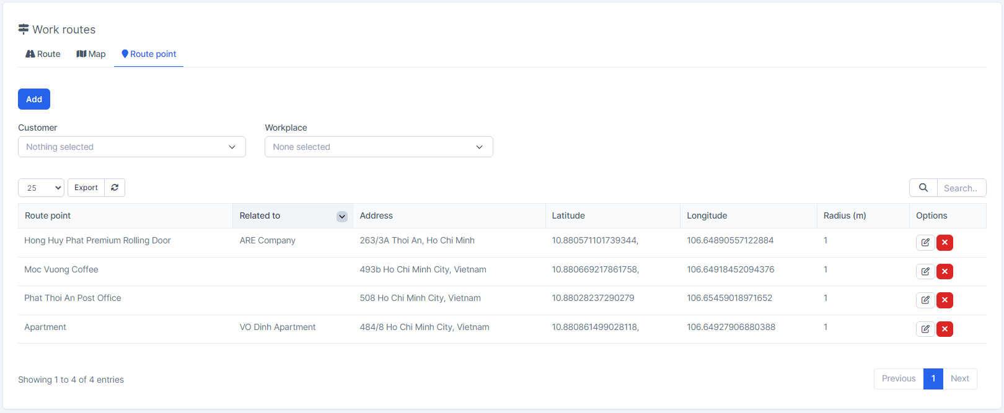Switch to the Map tab
The height and width of the screenshot is (413, 1004).
click(x=91, y=54)
